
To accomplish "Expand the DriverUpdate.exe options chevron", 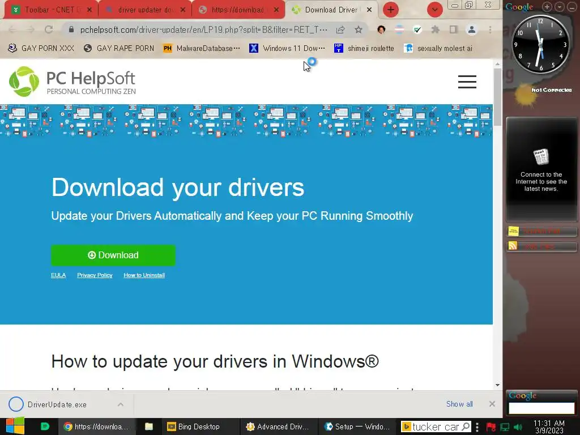I will tap(121, 404).
